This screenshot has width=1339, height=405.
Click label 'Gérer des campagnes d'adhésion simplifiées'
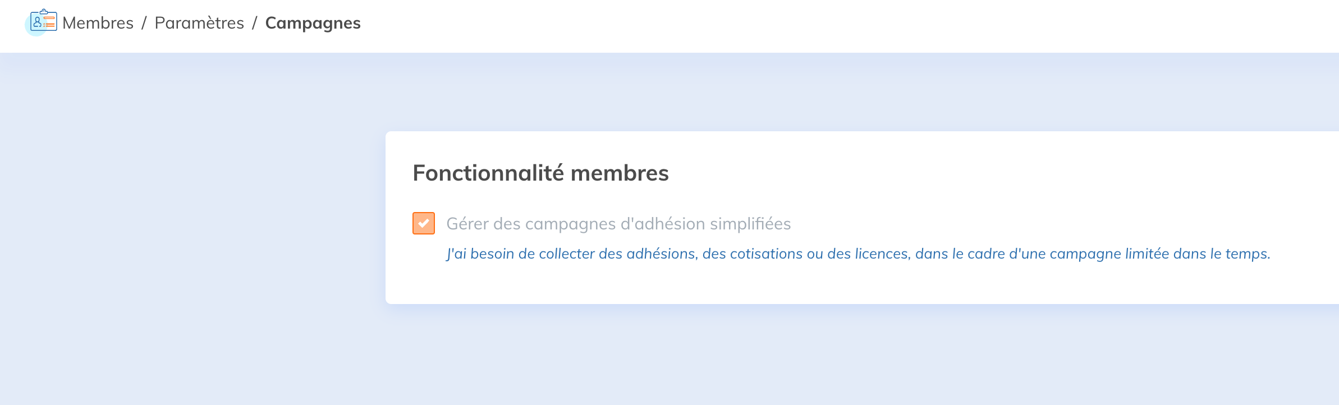[x=618, y=224]
